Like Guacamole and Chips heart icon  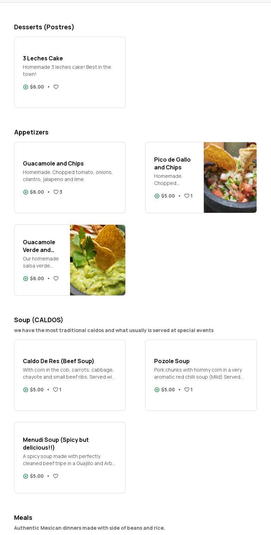pos(56,192)
